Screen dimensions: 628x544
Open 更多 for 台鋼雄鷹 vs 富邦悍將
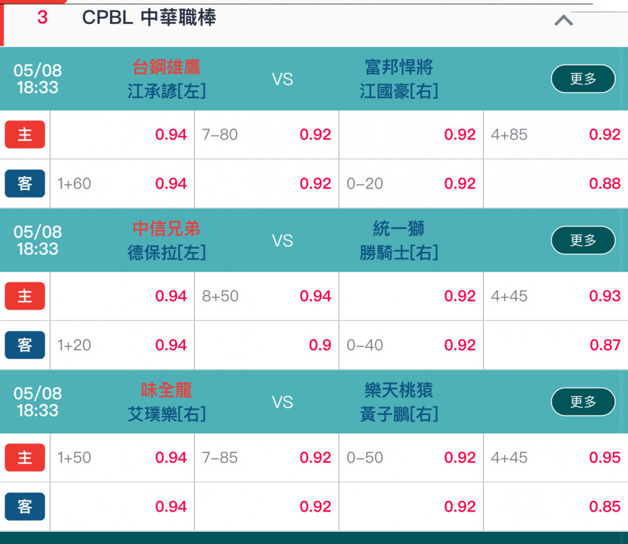pos(583,79)
